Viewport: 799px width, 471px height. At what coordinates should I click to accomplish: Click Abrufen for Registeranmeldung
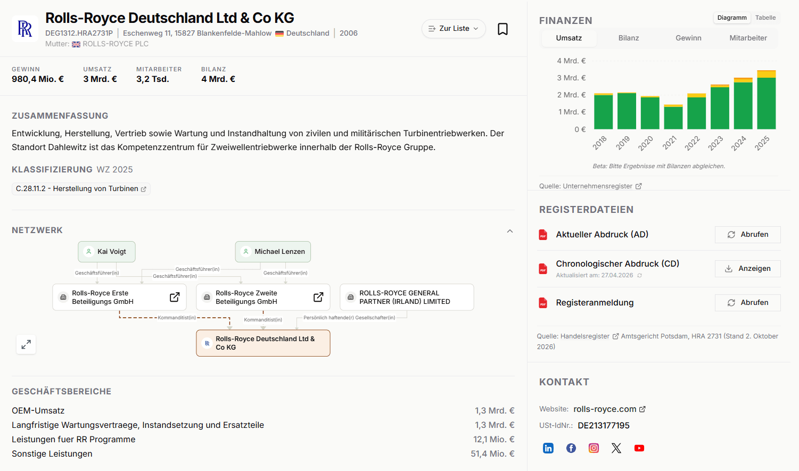(747, 303)
